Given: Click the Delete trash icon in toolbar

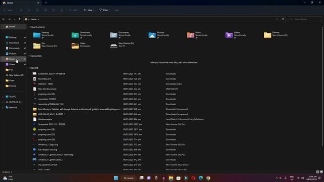Looking at the screenshot, I should point(62,10).
